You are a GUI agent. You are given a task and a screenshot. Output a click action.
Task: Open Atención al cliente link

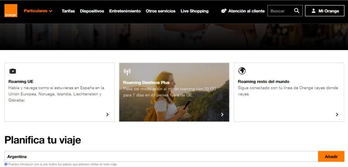[246, 11]
